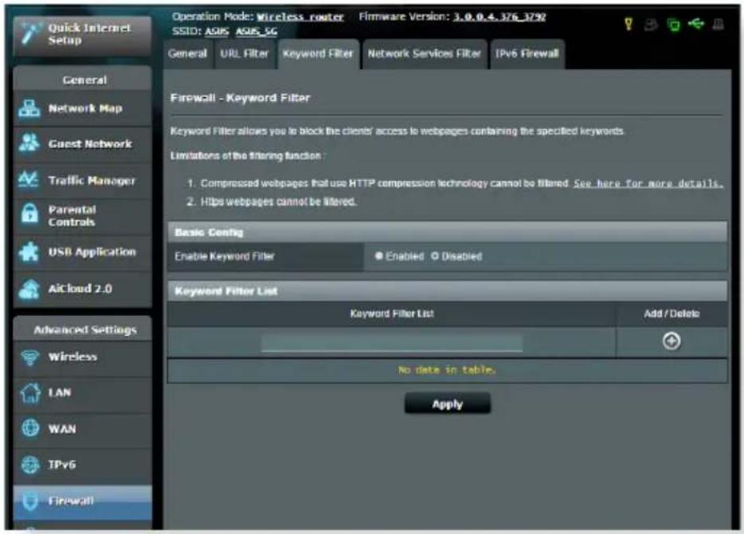Click the 'Enable Keyword Filter' label
Screen dimensions: 744x534
[225, 256]
